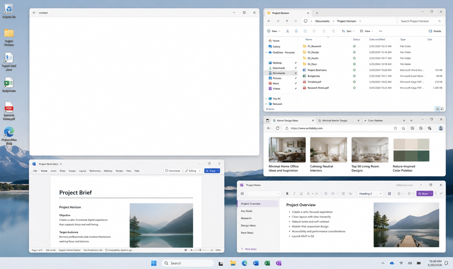The image size is (453, 269).
Task: Open Microsoft Edge from the taskbar
Action: [x=244, y=263]
